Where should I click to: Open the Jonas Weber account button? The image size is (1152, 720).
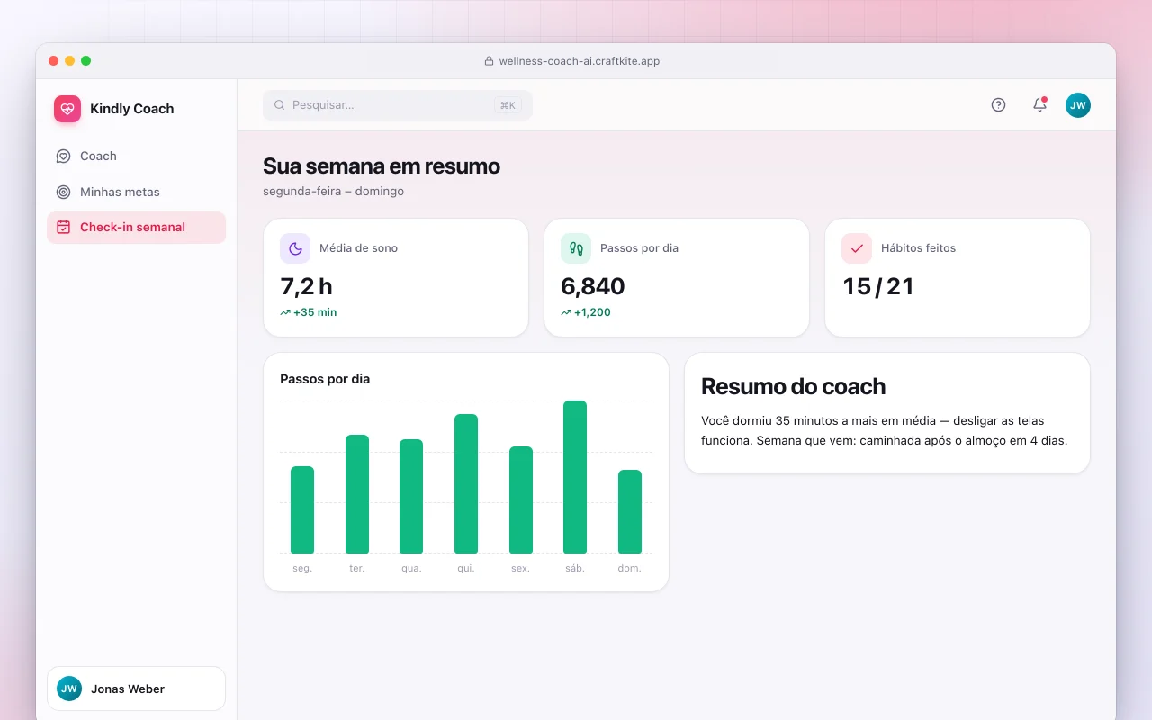136,688
